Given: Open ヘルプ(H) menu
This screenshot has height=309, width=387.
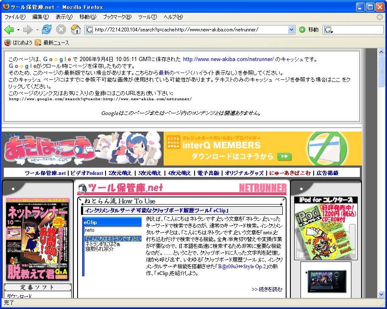Looking at the screenshot, I should click(173, 17).
